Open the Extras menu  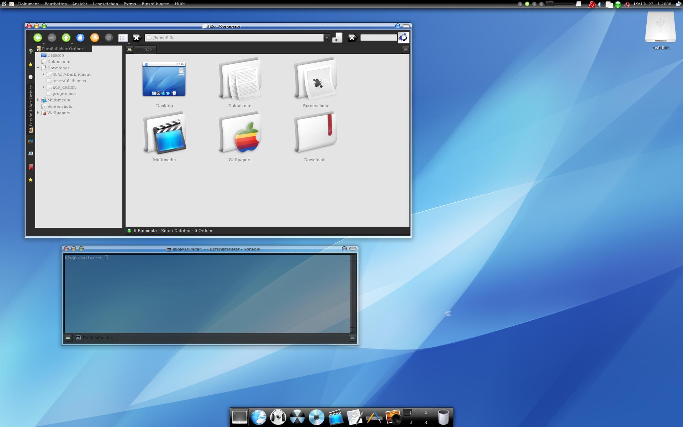130,4
